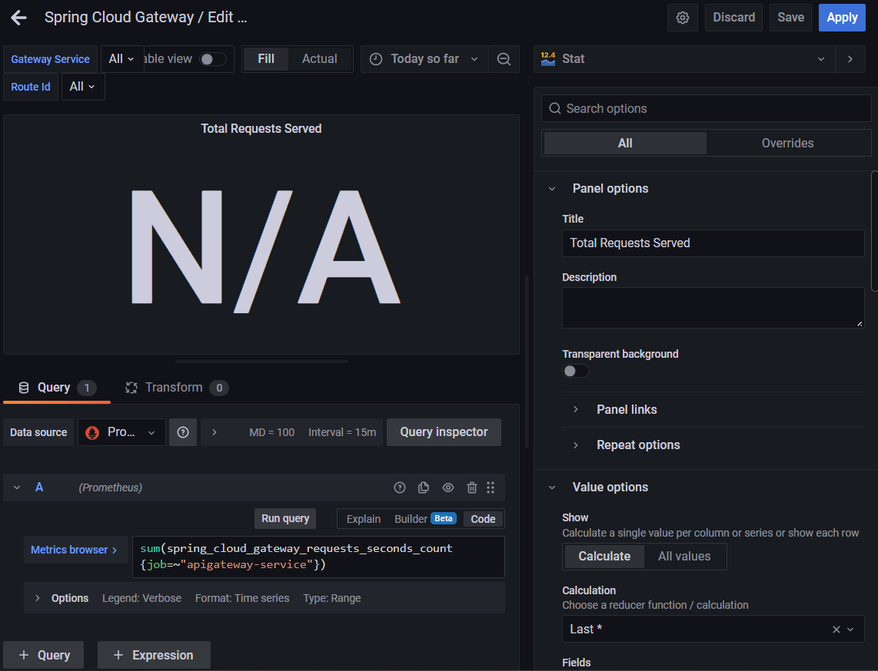This screenshot has height=671, width=878.
Task: Grab the panel resize handle bar
Action: click(x=261, y=362)
